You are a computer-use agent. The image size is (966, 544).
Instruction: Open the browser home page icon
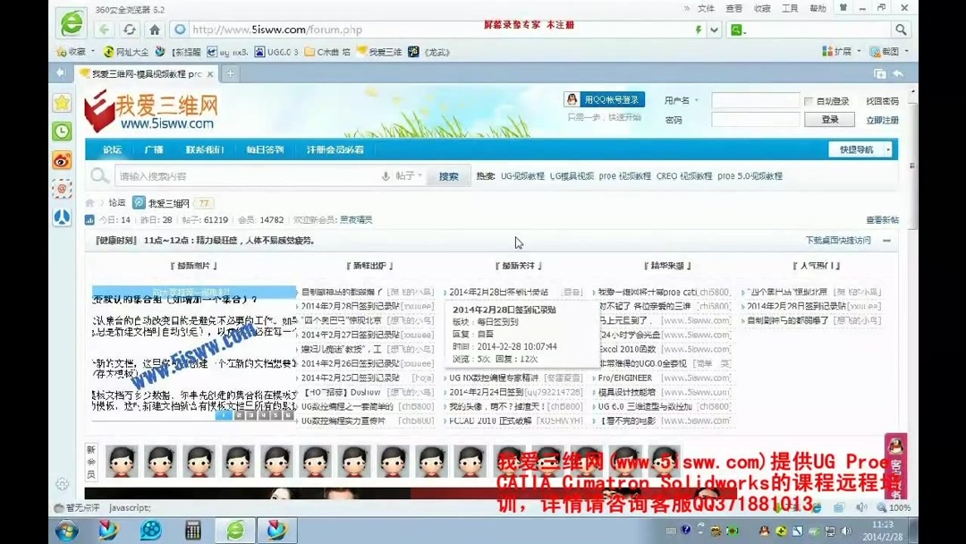(x=156, y=30)
